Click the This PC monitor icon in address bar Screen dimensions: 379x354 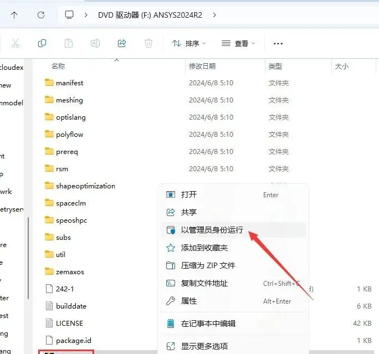pyautogui.click(x=69, y=15)
